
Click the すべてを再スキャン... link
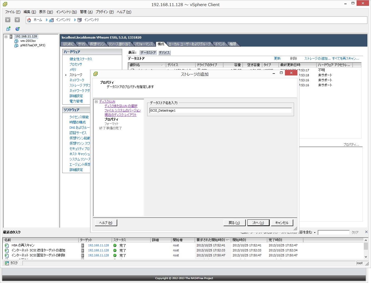click(x=345, y=59)
